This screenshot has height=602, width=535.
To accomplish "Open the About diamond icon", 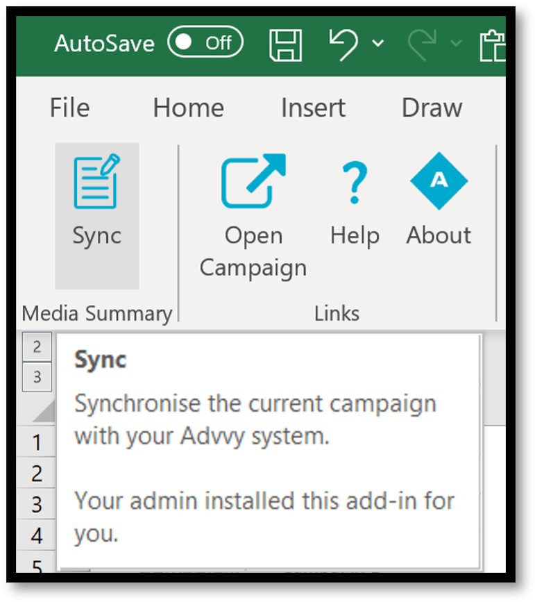I will (x=439, y=181).
